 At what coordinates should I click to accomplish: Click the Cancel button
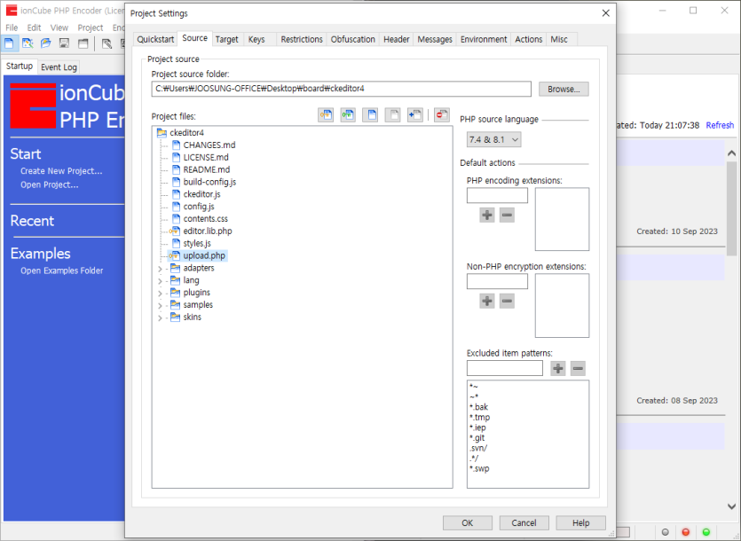(x=524, y=522)
